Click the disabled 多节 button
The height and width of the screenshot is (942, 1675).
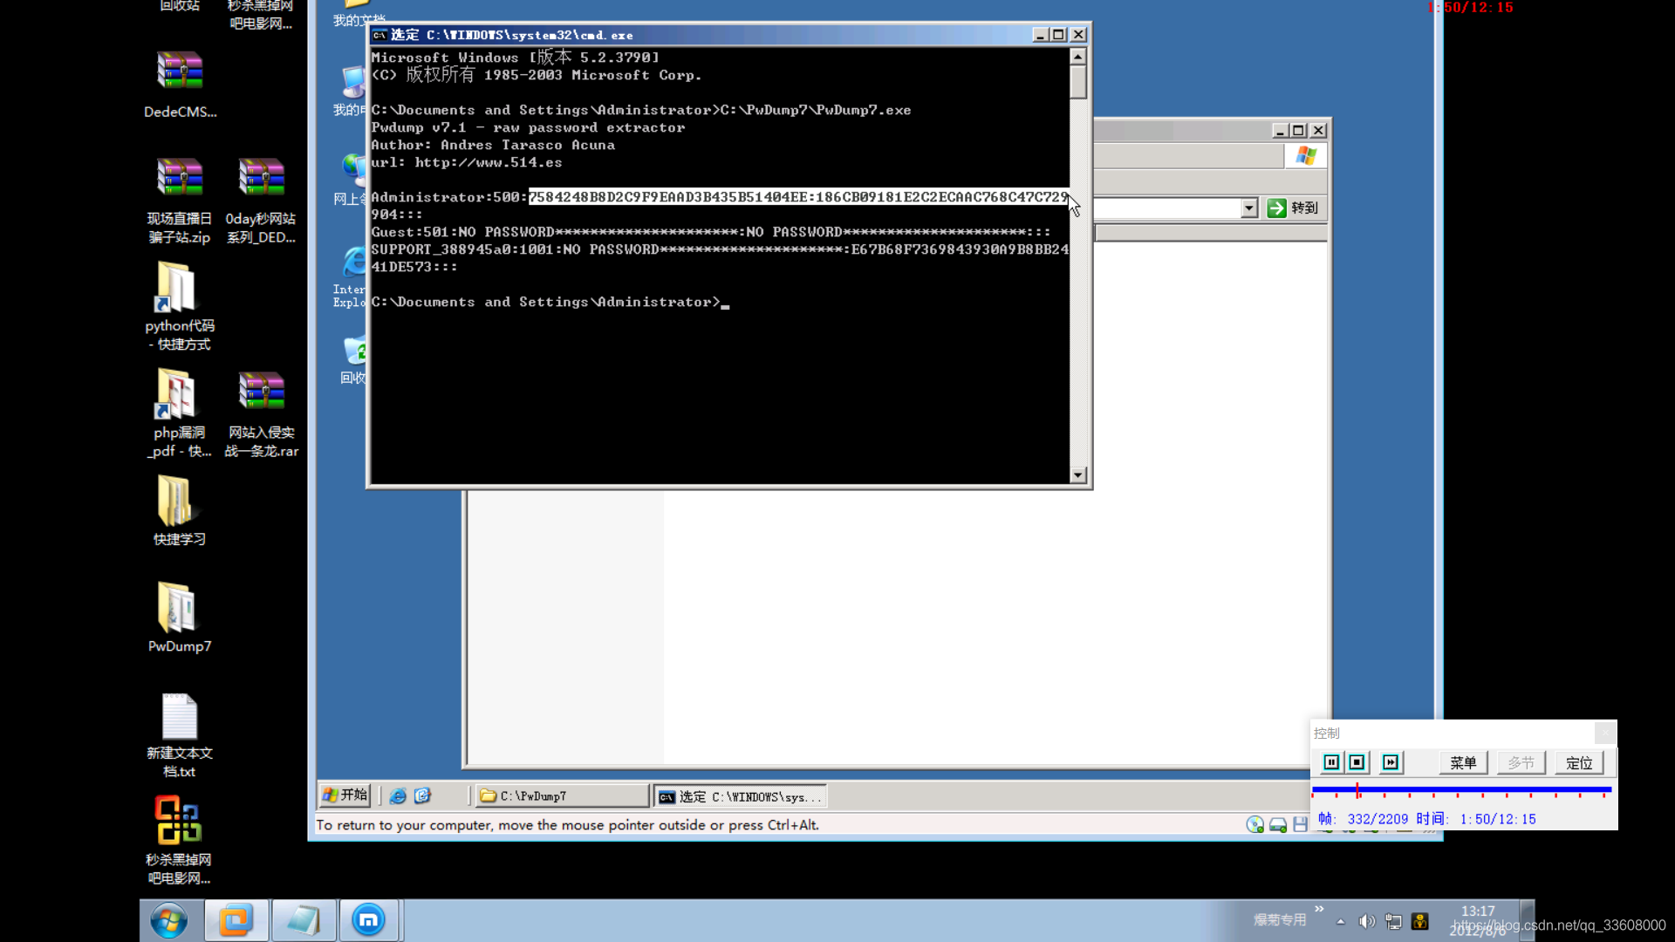point(1521,763)
